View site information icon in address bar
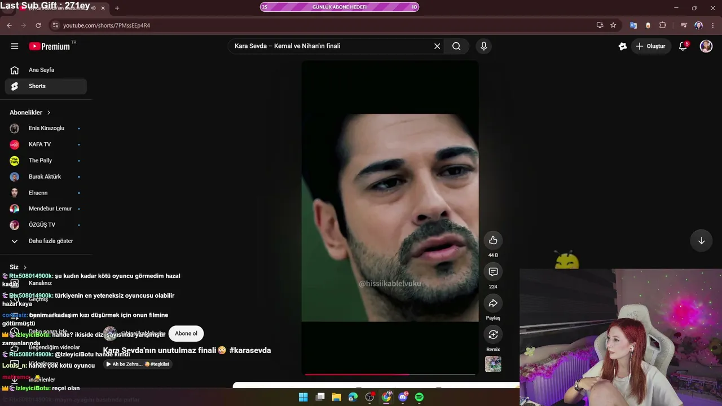Viewport: 722px width, 406px height. [55, 25]
